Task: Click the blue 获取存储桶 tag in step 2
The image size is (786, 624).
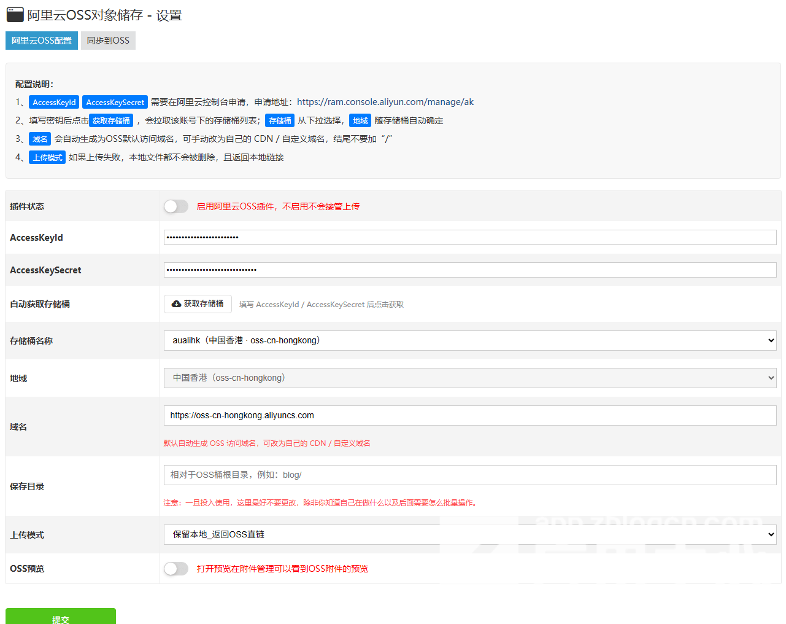Action: (x=111, y=120)
